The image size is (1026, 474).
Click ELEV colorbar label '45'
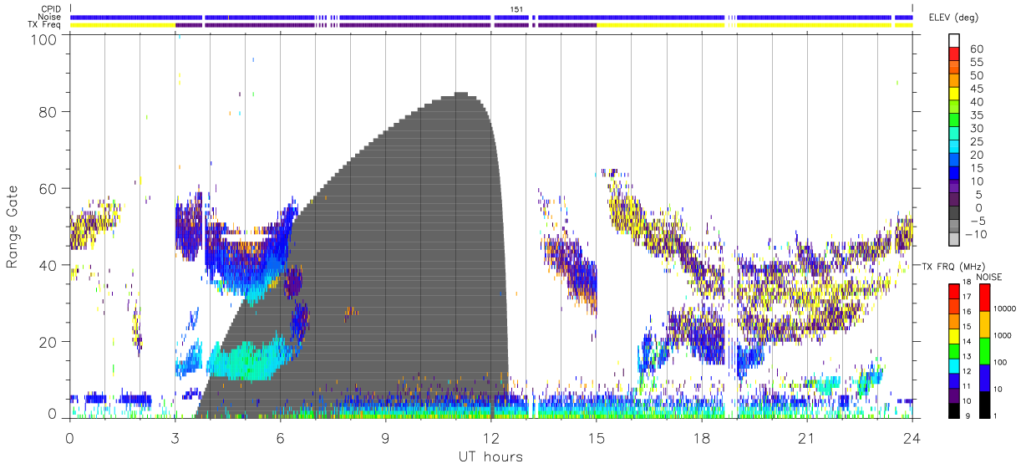pyautogui.click(x=977, y=89)
